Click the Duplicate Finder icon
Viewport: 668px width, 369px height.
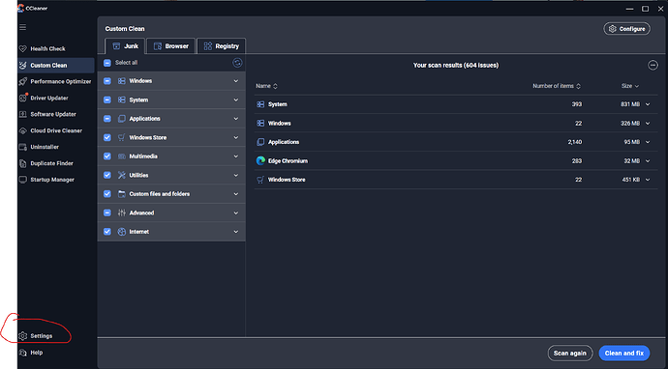pos(23,163)
